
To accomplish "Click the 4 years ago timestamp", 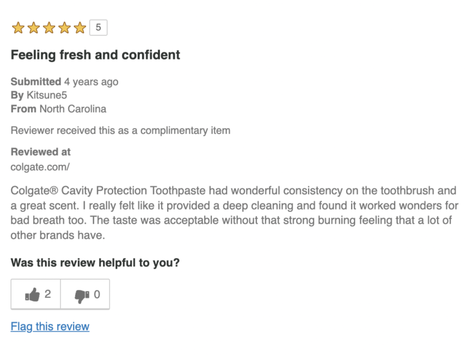I will pyautogui.click(x=91, y=82).
